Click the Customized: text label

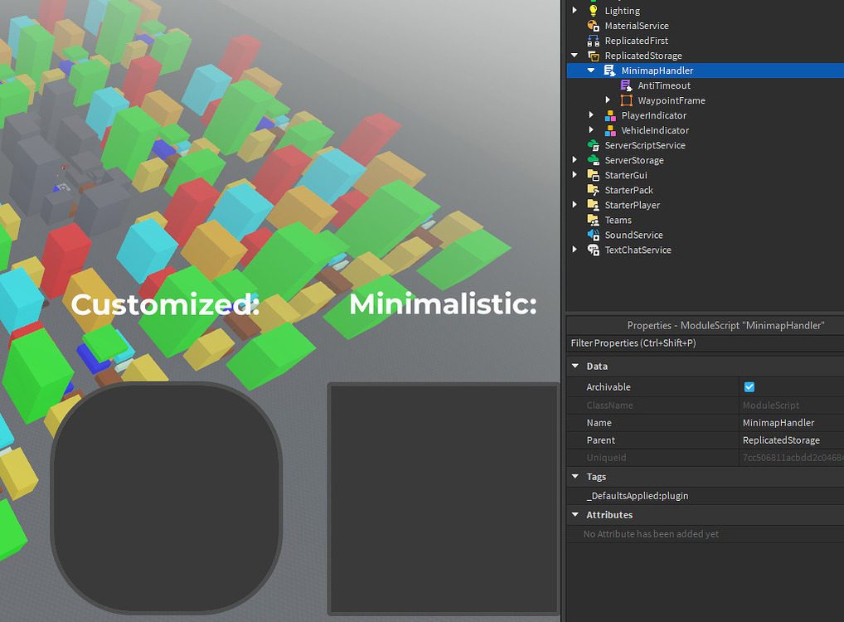pyautogui.click(x=165, y=304)
